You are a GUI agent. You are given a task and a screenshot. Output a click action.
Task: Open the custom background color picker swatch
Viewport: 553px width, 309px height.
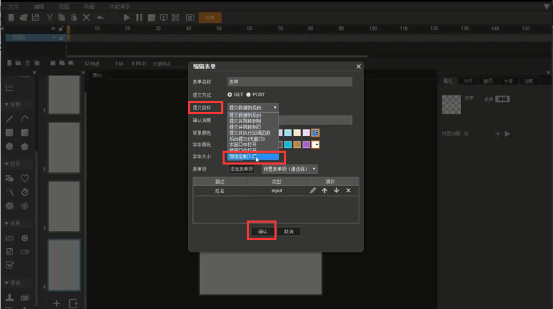point(316,133)
